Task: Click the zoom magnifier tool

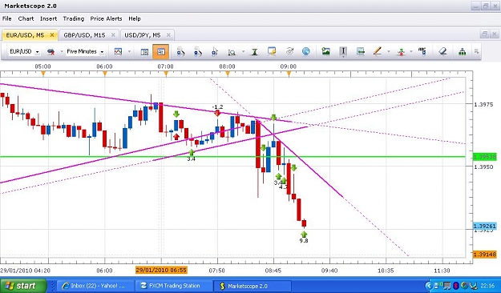Action: tap(232, 52)
